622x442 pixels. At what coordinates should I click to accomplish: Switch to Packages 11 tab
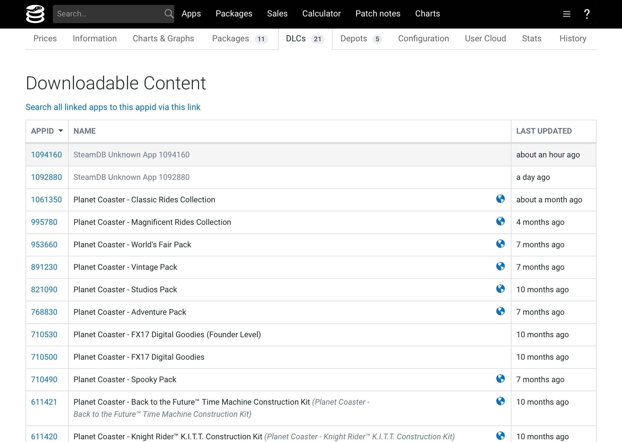(x=240, y=39)
